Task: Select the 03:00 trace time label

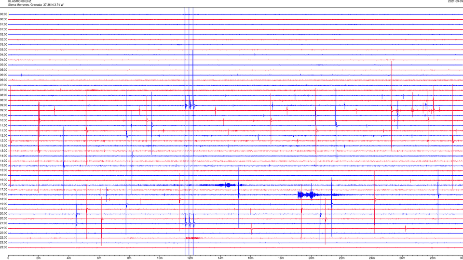Action: click(4, 44)
